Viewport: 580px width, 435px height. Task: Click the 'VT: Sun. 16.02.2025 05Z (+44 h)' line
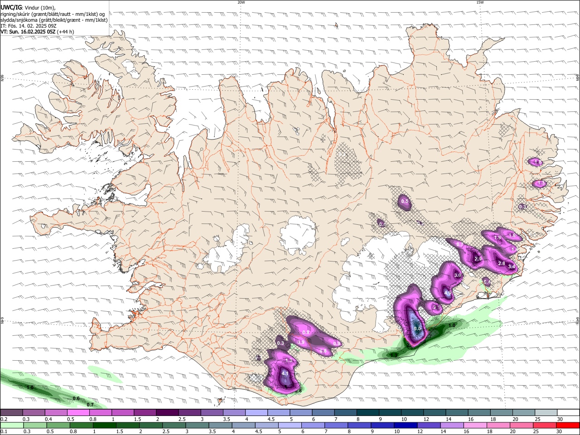click(x=37, y=32)
